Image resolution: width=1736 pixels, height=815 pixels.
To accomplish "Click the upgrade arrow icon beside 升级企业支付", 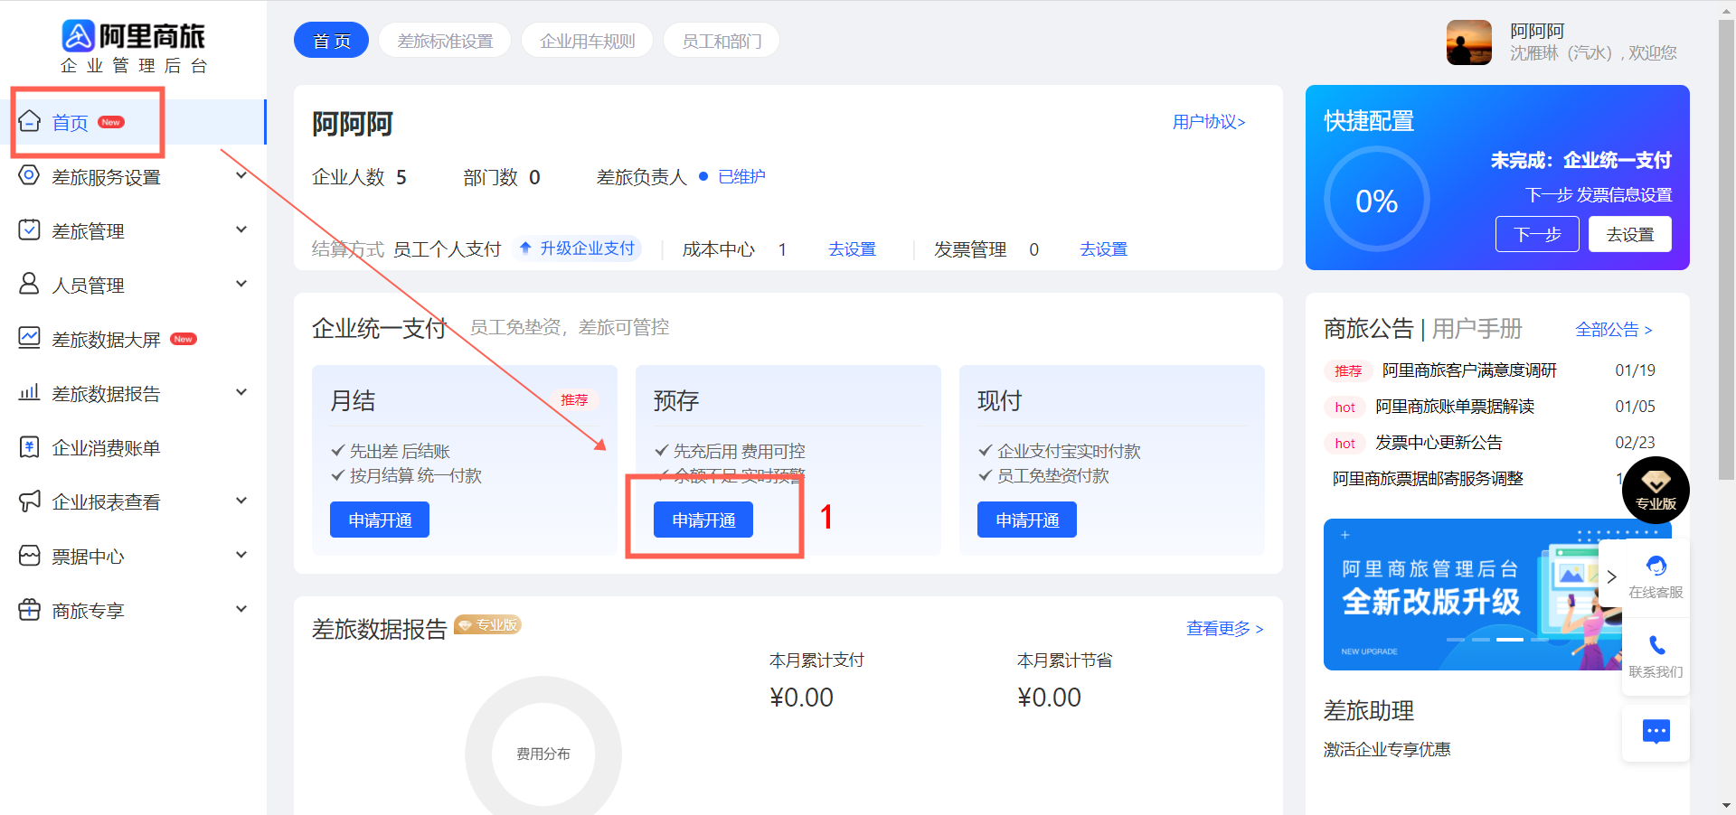I will 524,248.
